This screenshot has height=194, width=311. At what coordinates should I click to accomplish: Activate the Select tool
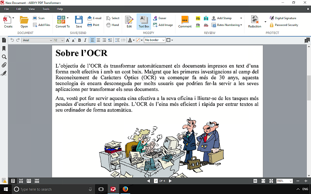click(x=113, y=18)
